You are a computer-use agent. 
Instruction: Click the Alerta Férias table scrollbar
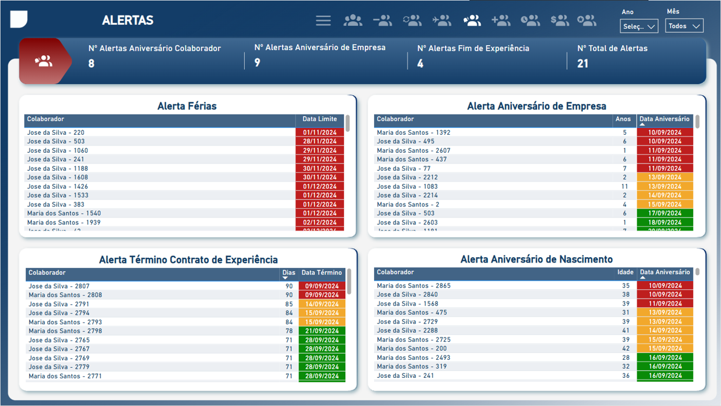[348, 123]
